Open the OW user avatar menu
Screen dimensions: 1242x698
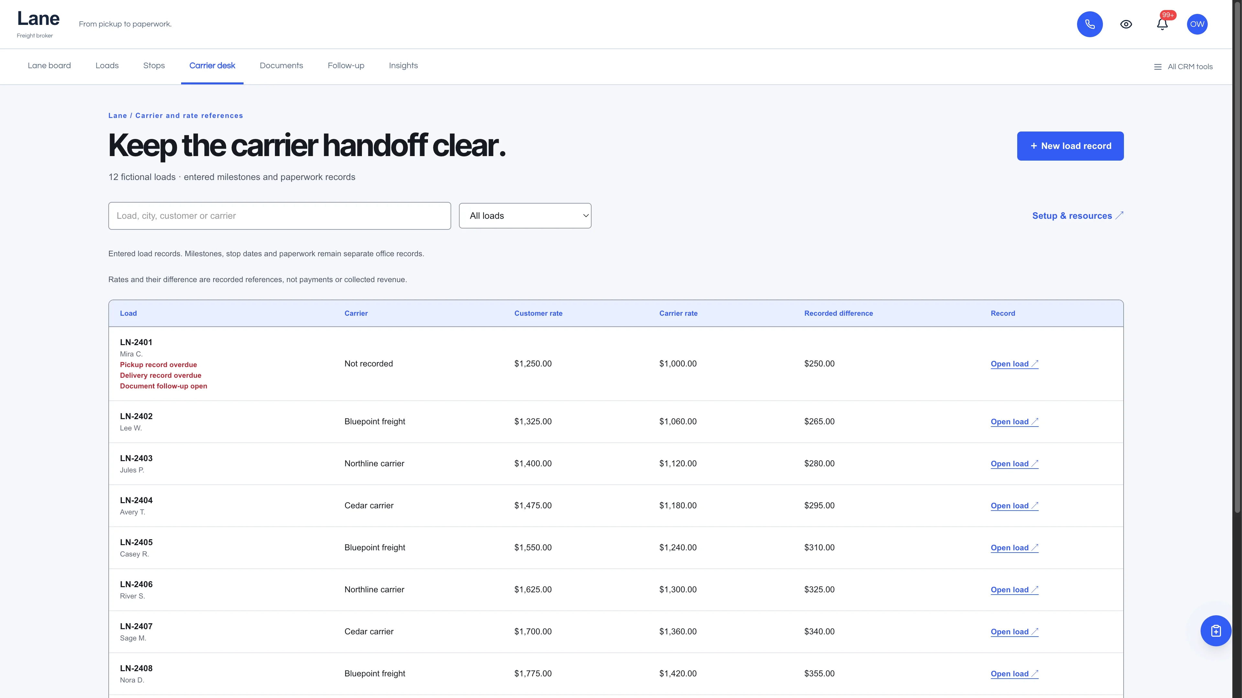1197,24
